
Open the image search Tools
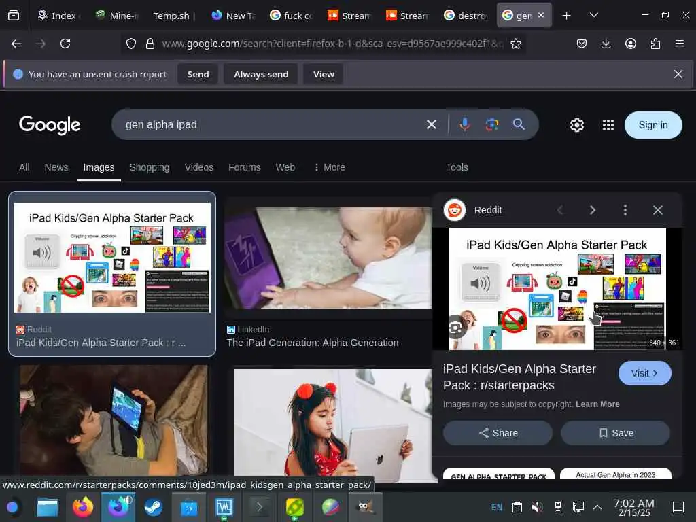[x=457, y=167]
